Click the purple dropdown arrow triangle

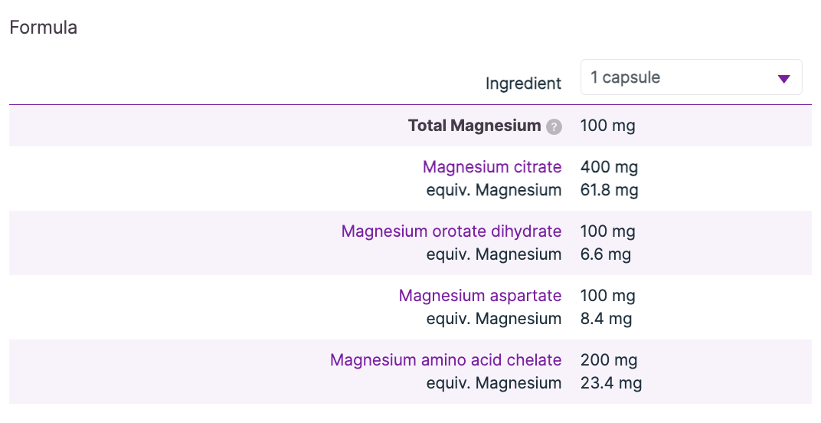pyautogui.click(x=783, y=78)
